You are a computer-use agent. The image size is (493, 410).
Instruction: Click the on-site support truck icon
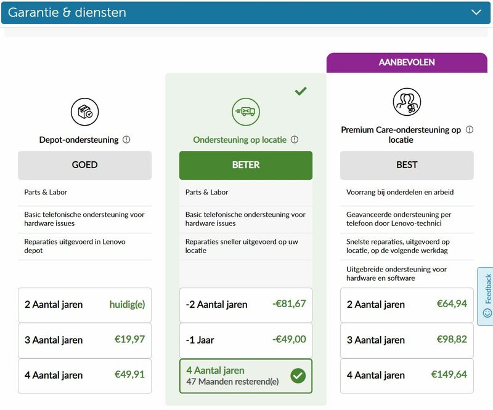[x=246, y=111]
